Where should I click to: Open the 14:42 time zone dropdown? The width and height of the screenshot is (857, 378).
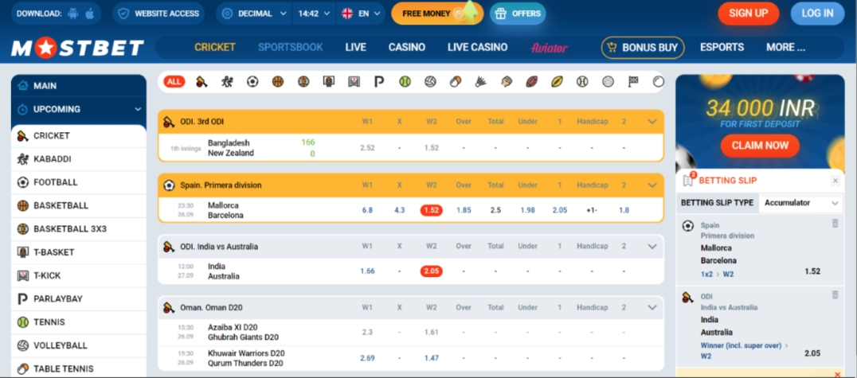coord(315,14)
